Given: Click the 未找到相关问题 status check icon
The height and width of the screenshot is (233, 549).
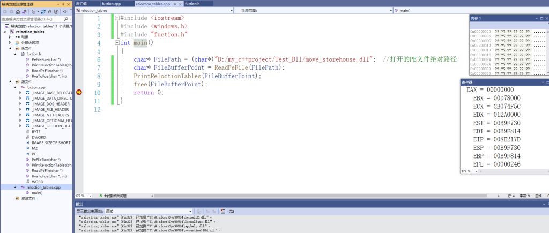Looking at the screenshot, I should [101, 196].
